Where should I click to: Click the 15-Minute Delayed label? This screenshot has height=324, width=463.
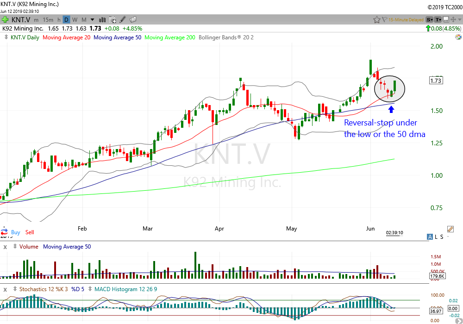[406, 20]
